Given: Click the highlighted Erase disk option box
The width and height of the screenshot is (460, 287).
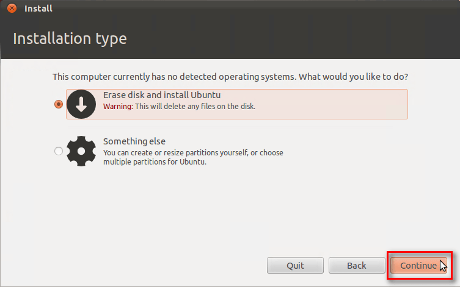Looking at the screenshot, I should 330,104.
